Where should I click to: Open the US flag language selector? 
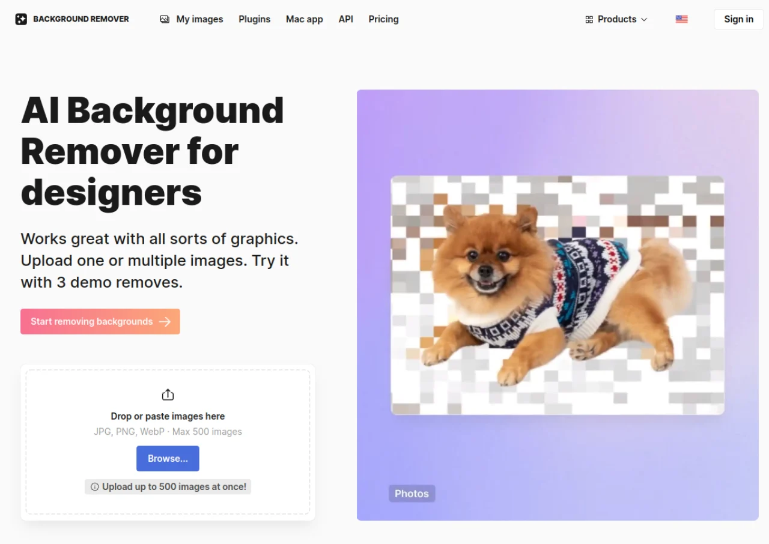point(681,19)
